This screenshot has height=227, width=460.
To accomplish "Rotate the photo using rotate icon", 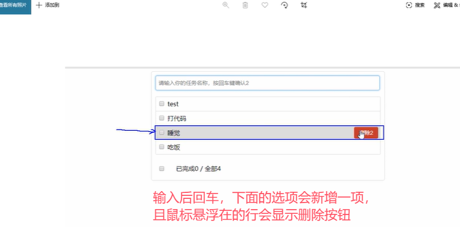I will [x=285, y=5].
